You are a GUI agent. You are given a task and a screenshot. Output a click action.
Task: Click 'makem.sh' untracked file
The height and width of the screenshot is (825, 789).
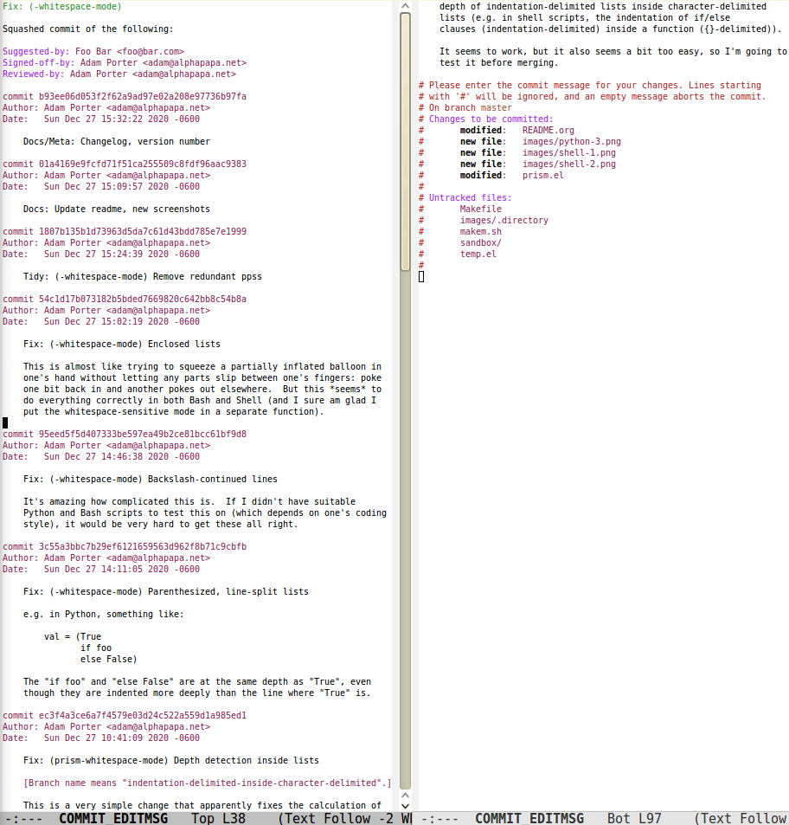tap(480, 231)
